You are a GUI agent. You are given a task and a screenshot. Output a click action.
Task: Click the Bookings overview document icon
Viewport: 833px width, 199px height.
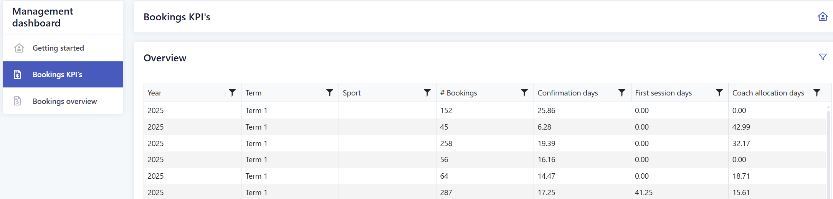tap(18, 101)
